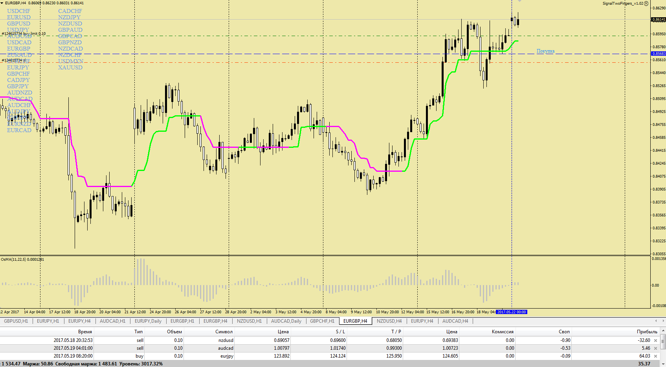Switch to the NZDUSD,H1 chart tab
The height and width of the screenshot is (367, 666).
249,321
